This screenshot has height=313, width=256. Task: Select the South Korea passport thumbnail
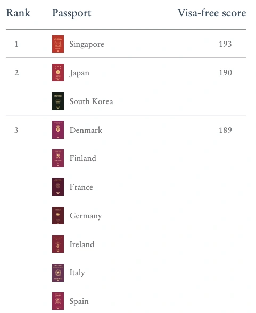pyautogui.click(x=58, y=101)
